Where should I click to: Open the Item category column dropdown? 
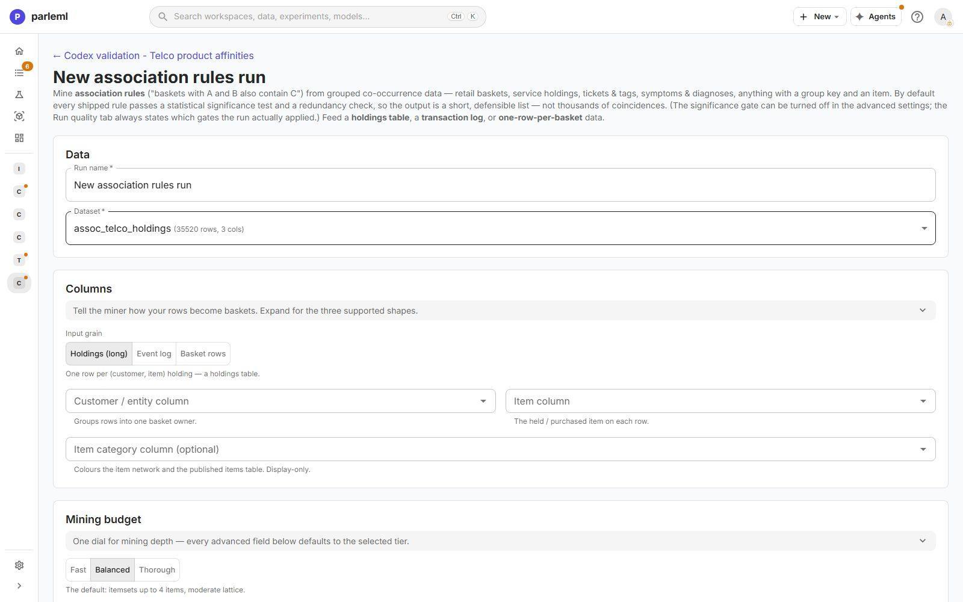pos(501,449)
